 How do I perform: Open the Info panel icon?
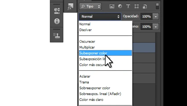(x=57, y=21)
